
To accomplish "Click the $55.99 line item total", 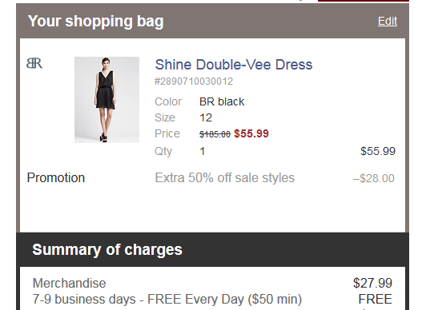I will coord(378,151).
